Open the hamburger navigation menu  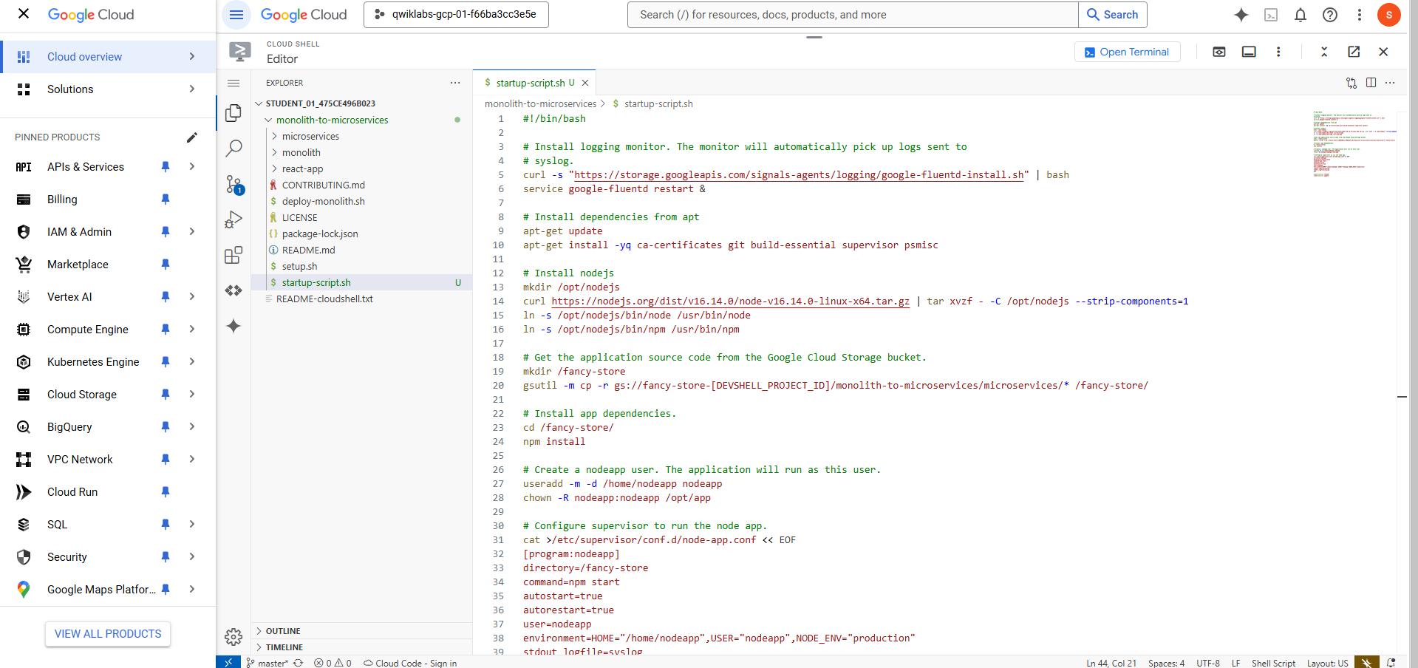tap(236, 15)
